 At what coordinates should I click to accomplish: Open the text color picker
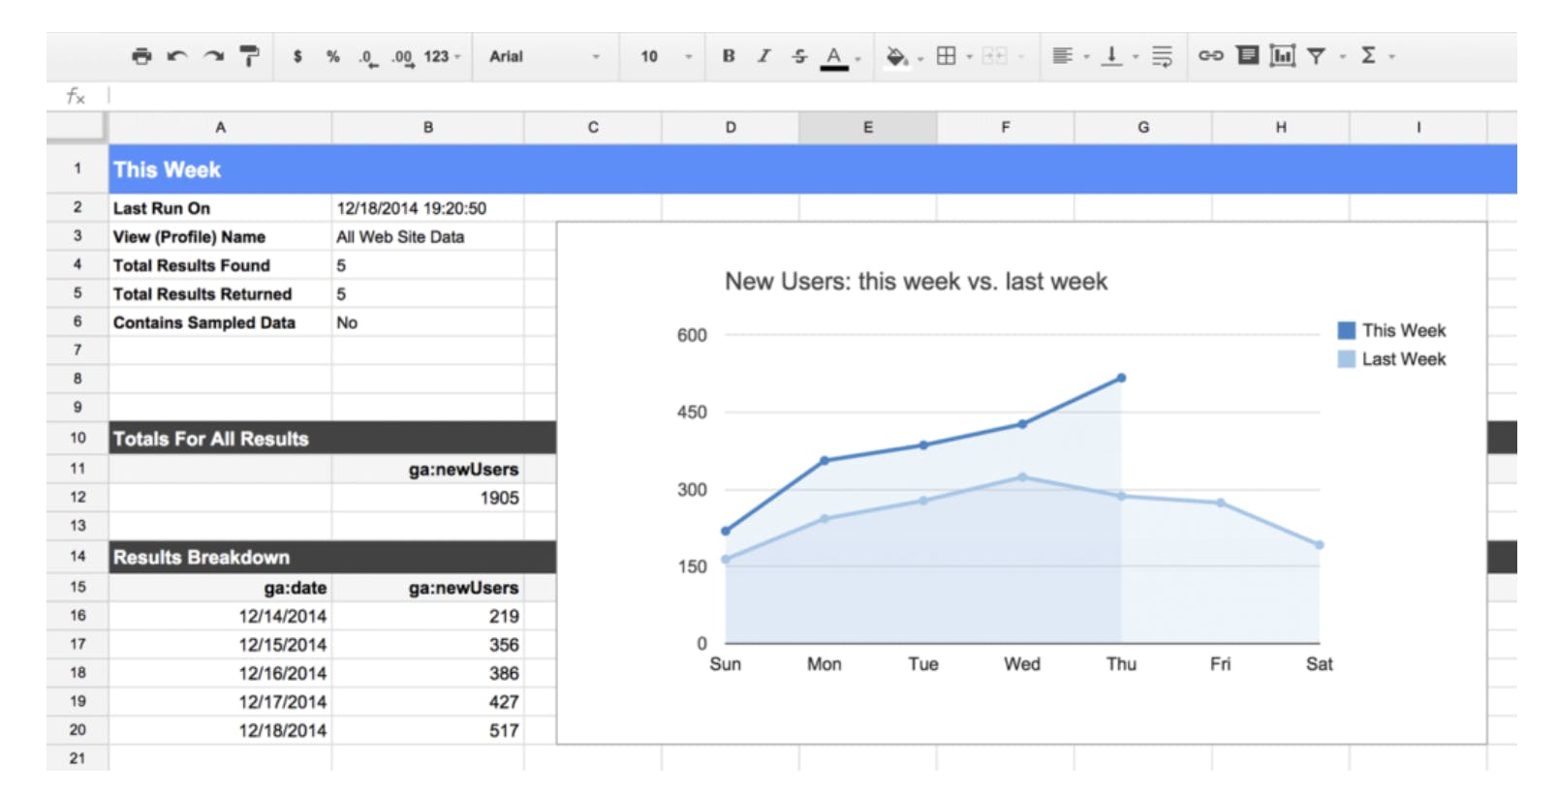pos(834,57)
